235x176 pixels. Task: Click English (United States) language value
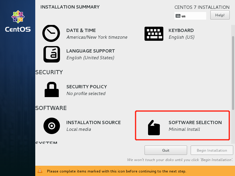[90, 57]
